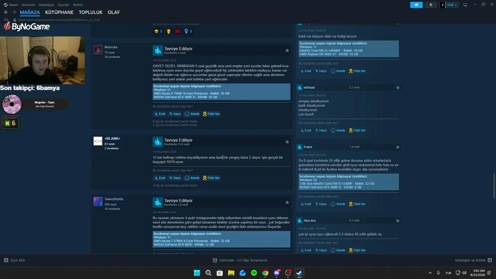Toggle the star on Nelvoka's review
This screenshot has width=496, height=279.
[x=287, y=50]
